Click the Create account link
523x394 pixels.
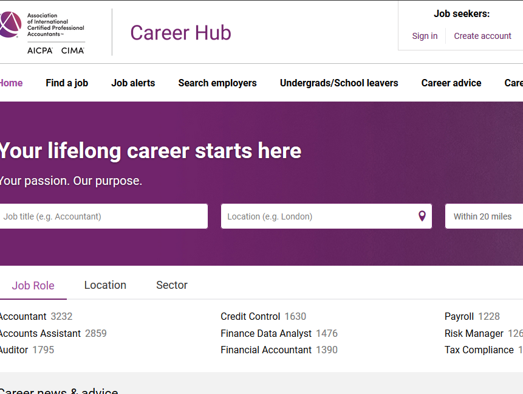[x=483, y=36]
